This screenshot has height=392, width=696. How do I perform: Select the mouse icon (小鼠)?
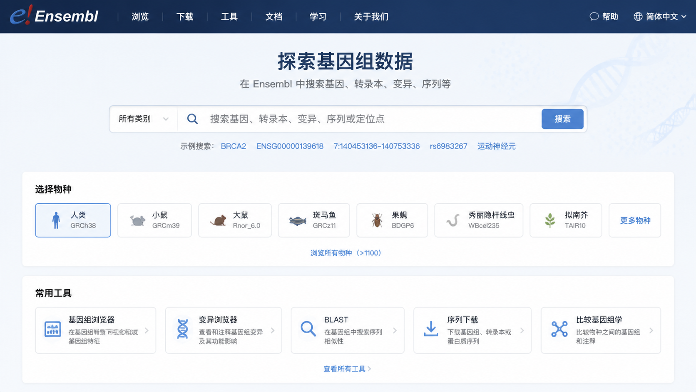click(137, 220)
